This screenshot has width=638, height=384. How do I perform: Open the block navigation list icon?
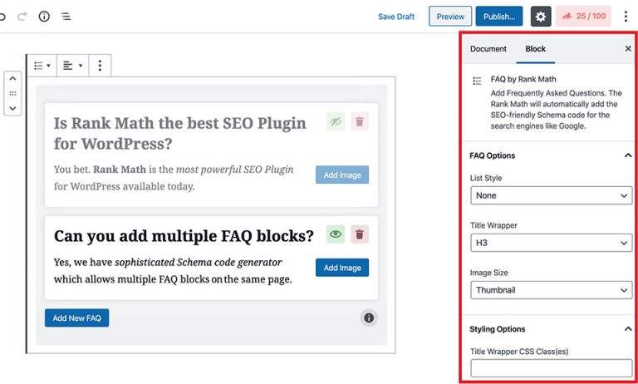pyautogui.click(x=66, y=17)
